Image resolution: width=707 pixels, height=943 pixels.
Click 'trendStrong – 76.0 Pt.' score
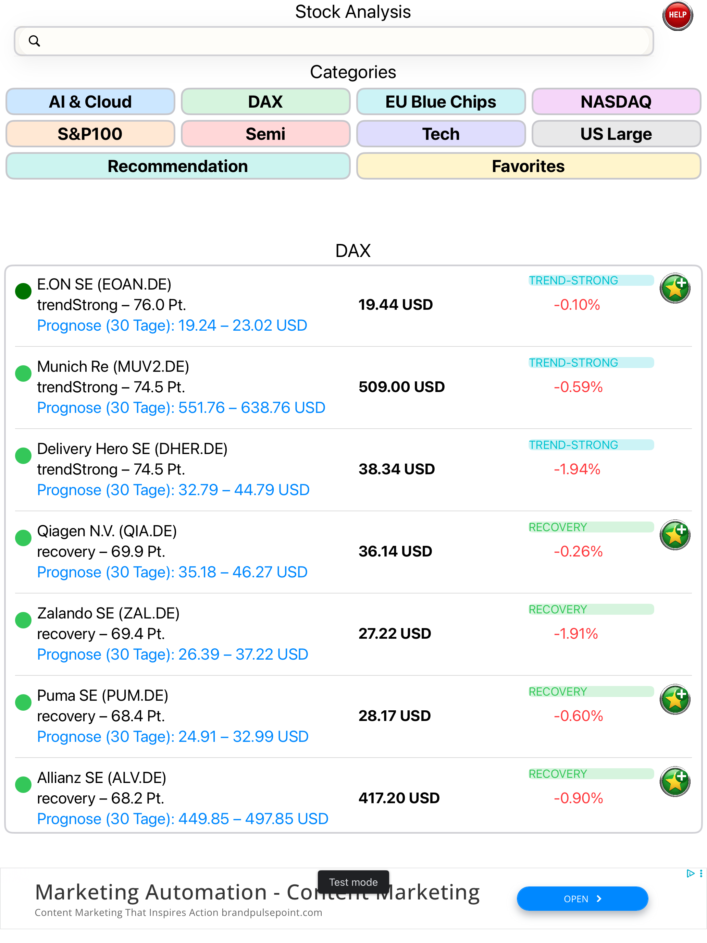(x=111, y=305)
